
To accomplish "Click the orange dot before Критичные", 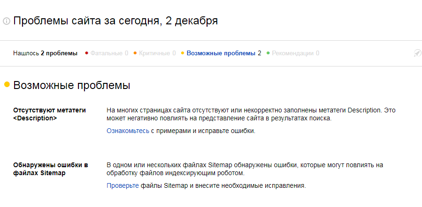I will coord(135,53).
